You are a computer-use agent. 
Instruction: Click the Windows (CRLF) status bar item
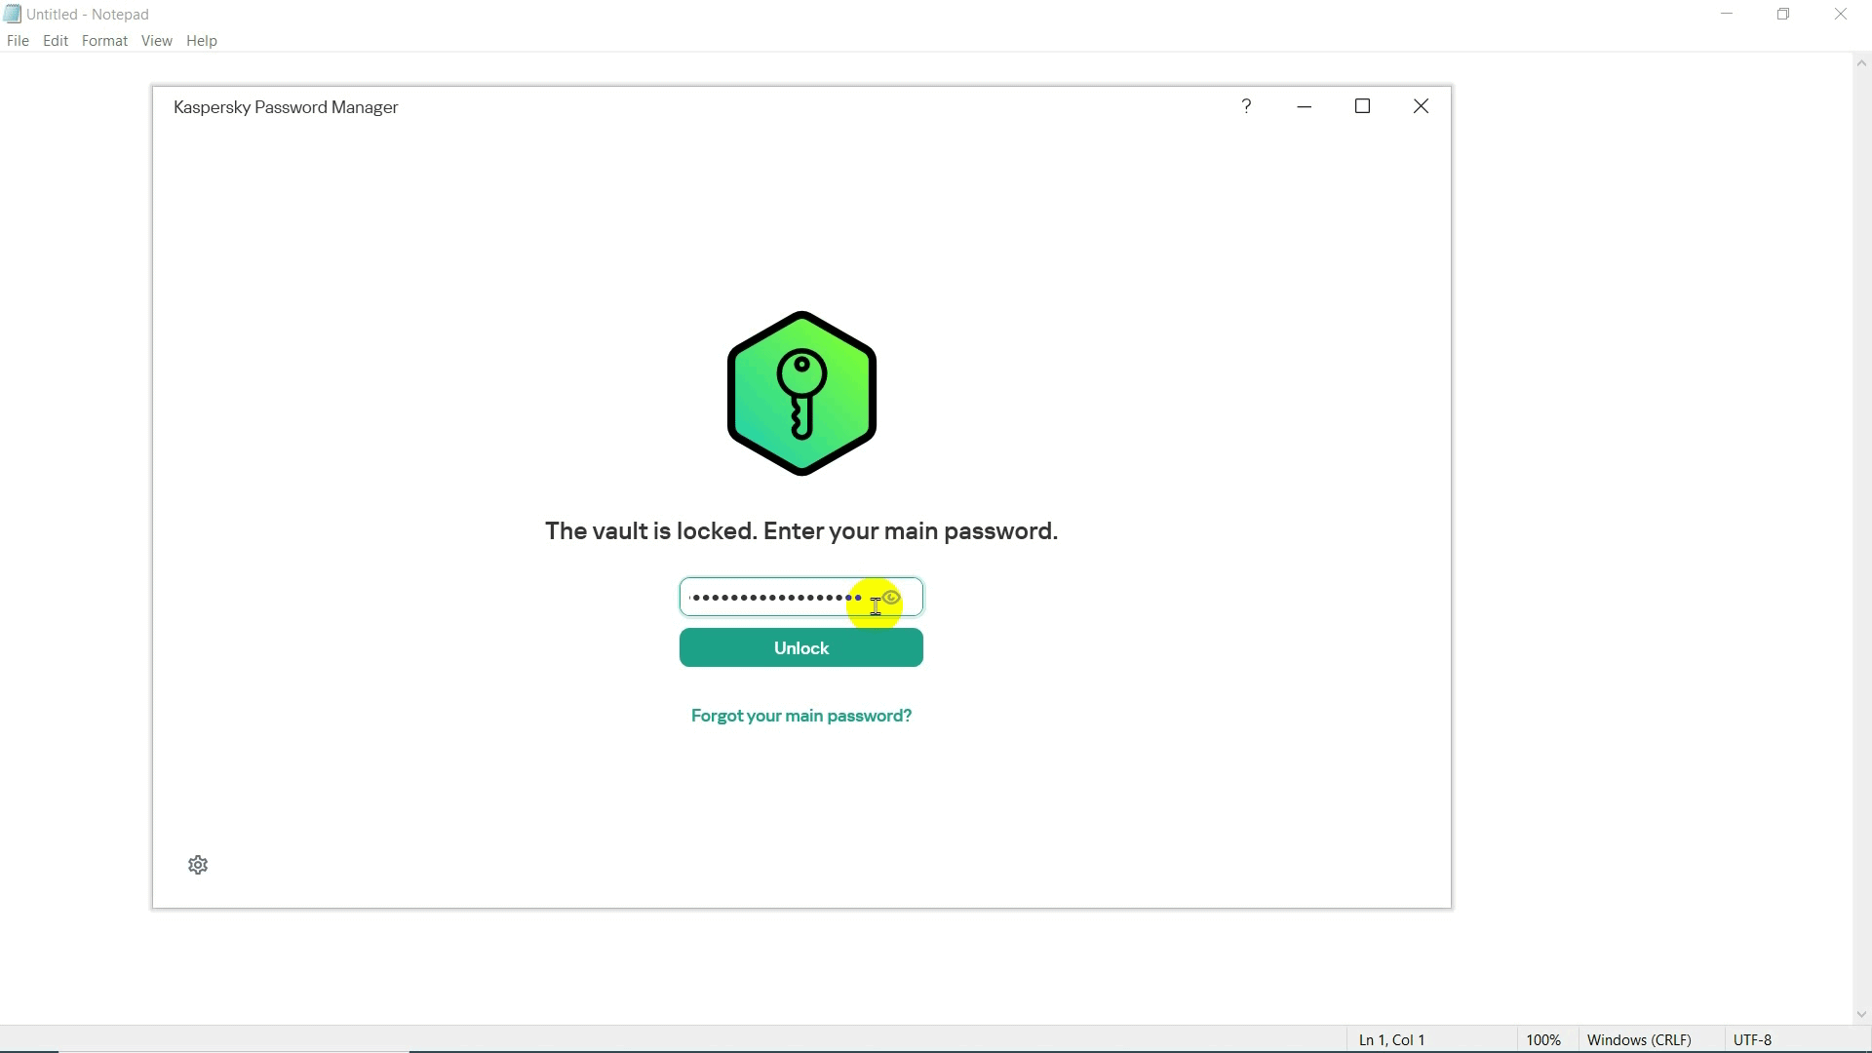tap(1640, 1039)
